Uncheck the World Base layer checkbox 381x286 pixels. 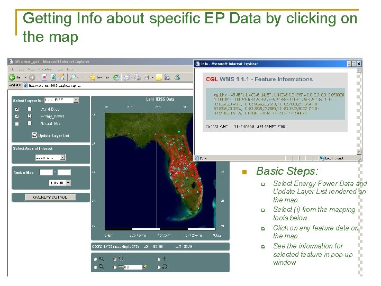17,109
